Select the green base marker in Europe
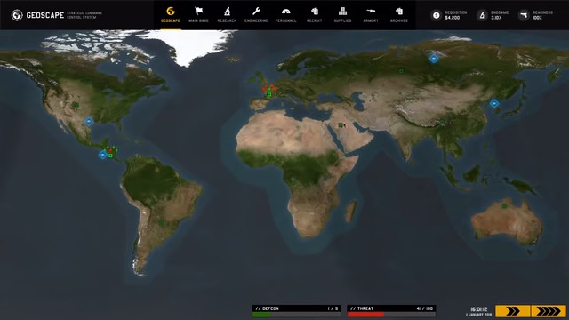Screen dimensions: 569x320 click(x=269, y=95)
